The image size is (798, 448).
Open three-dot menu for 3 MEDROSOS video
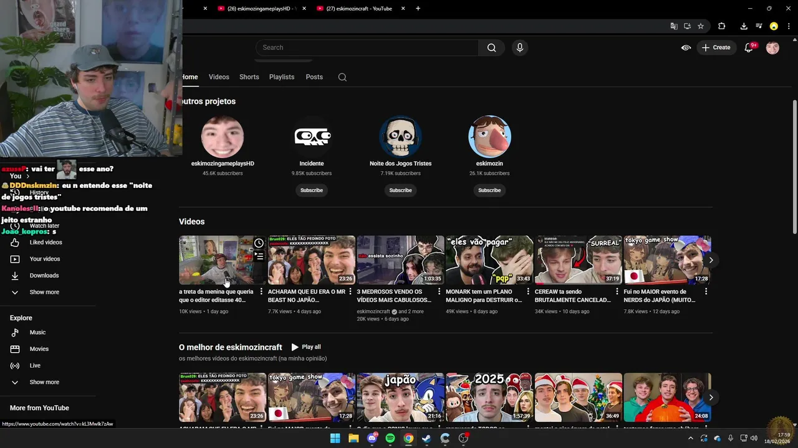[x=439, y=292]
